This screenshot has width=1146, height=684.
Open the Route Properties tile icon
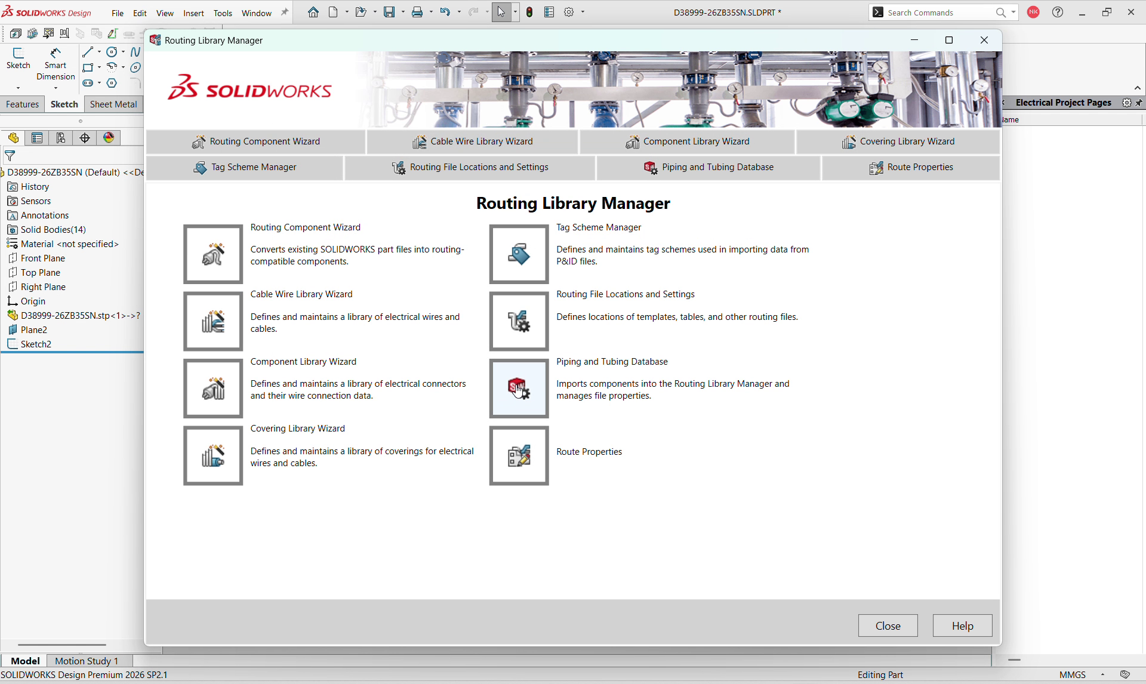click(x=519, y=456)
